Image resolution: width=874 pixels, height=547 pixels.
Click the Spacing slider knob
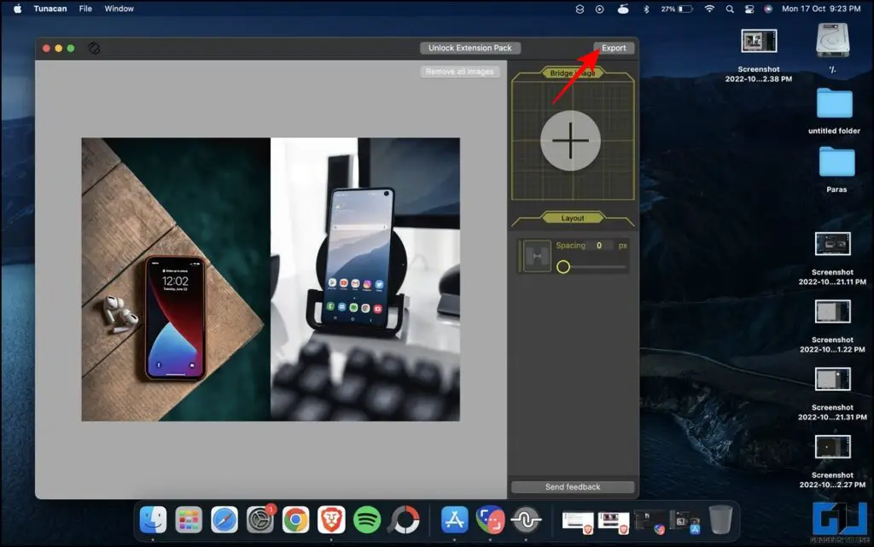(563, 267)
